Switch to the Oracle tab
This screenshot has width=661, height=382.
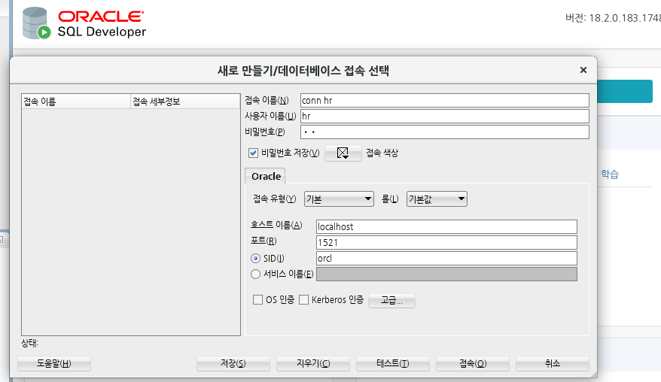(266, 176)
